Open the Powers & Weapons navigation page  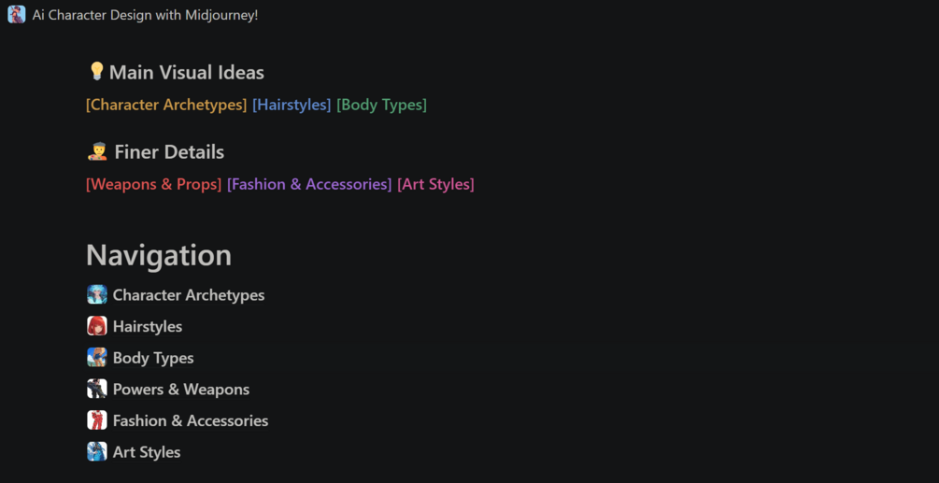coord(181,390)
